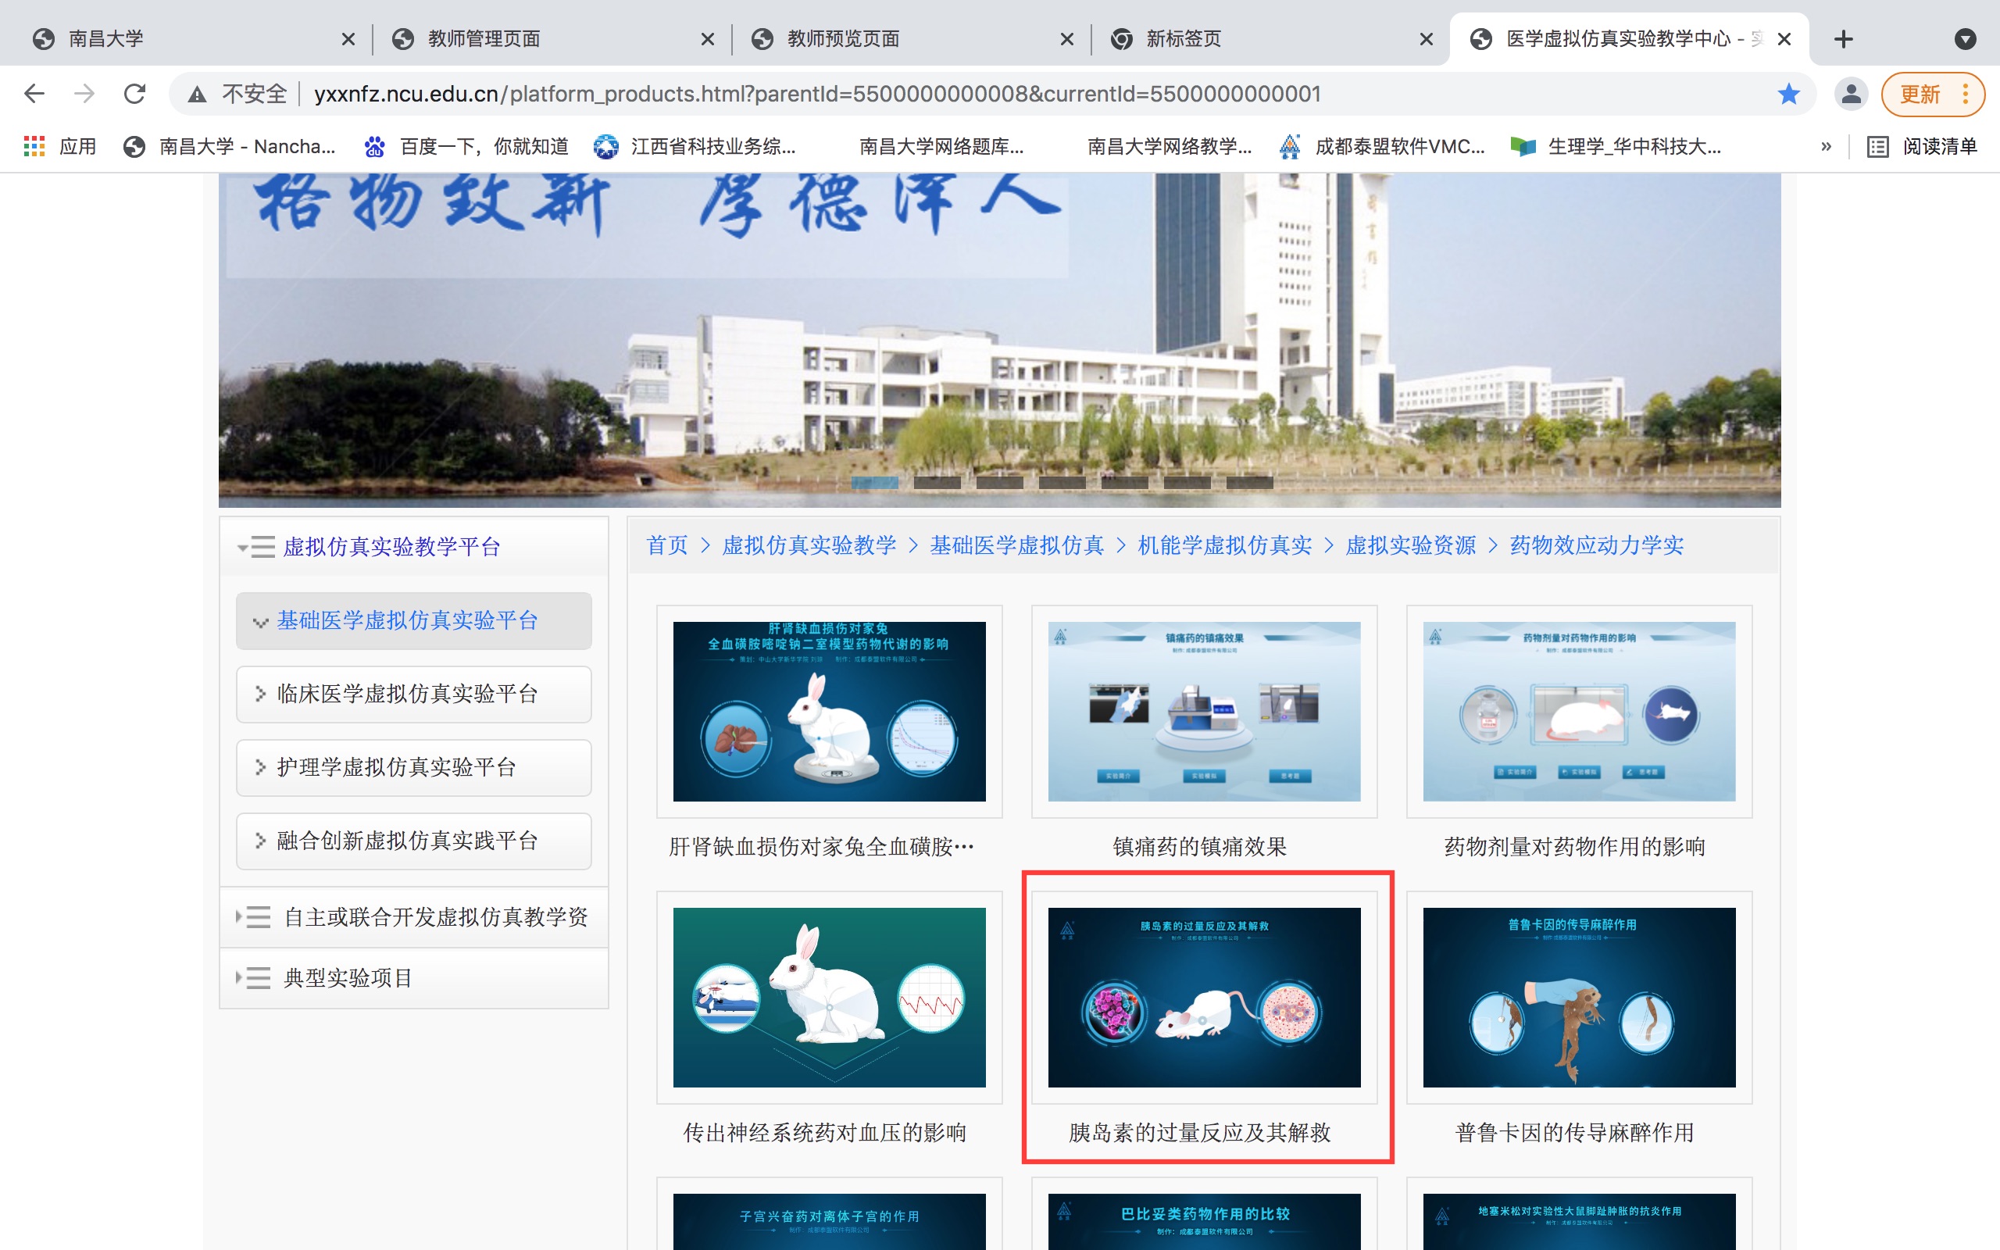Show hidden bookmarks overflow chevron

(1826, 146)
